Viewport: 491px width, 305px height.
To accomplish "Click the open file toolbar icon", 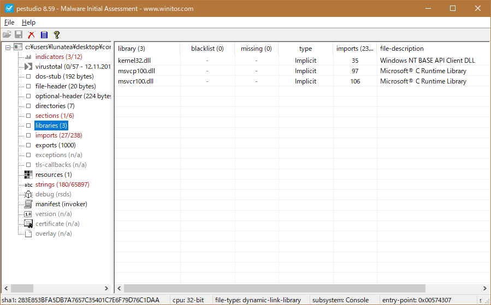I will [x=7, y=35].
